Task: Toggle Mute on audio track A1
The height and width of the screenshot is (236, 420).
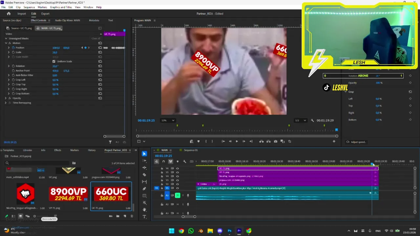Action: (178, 195)
